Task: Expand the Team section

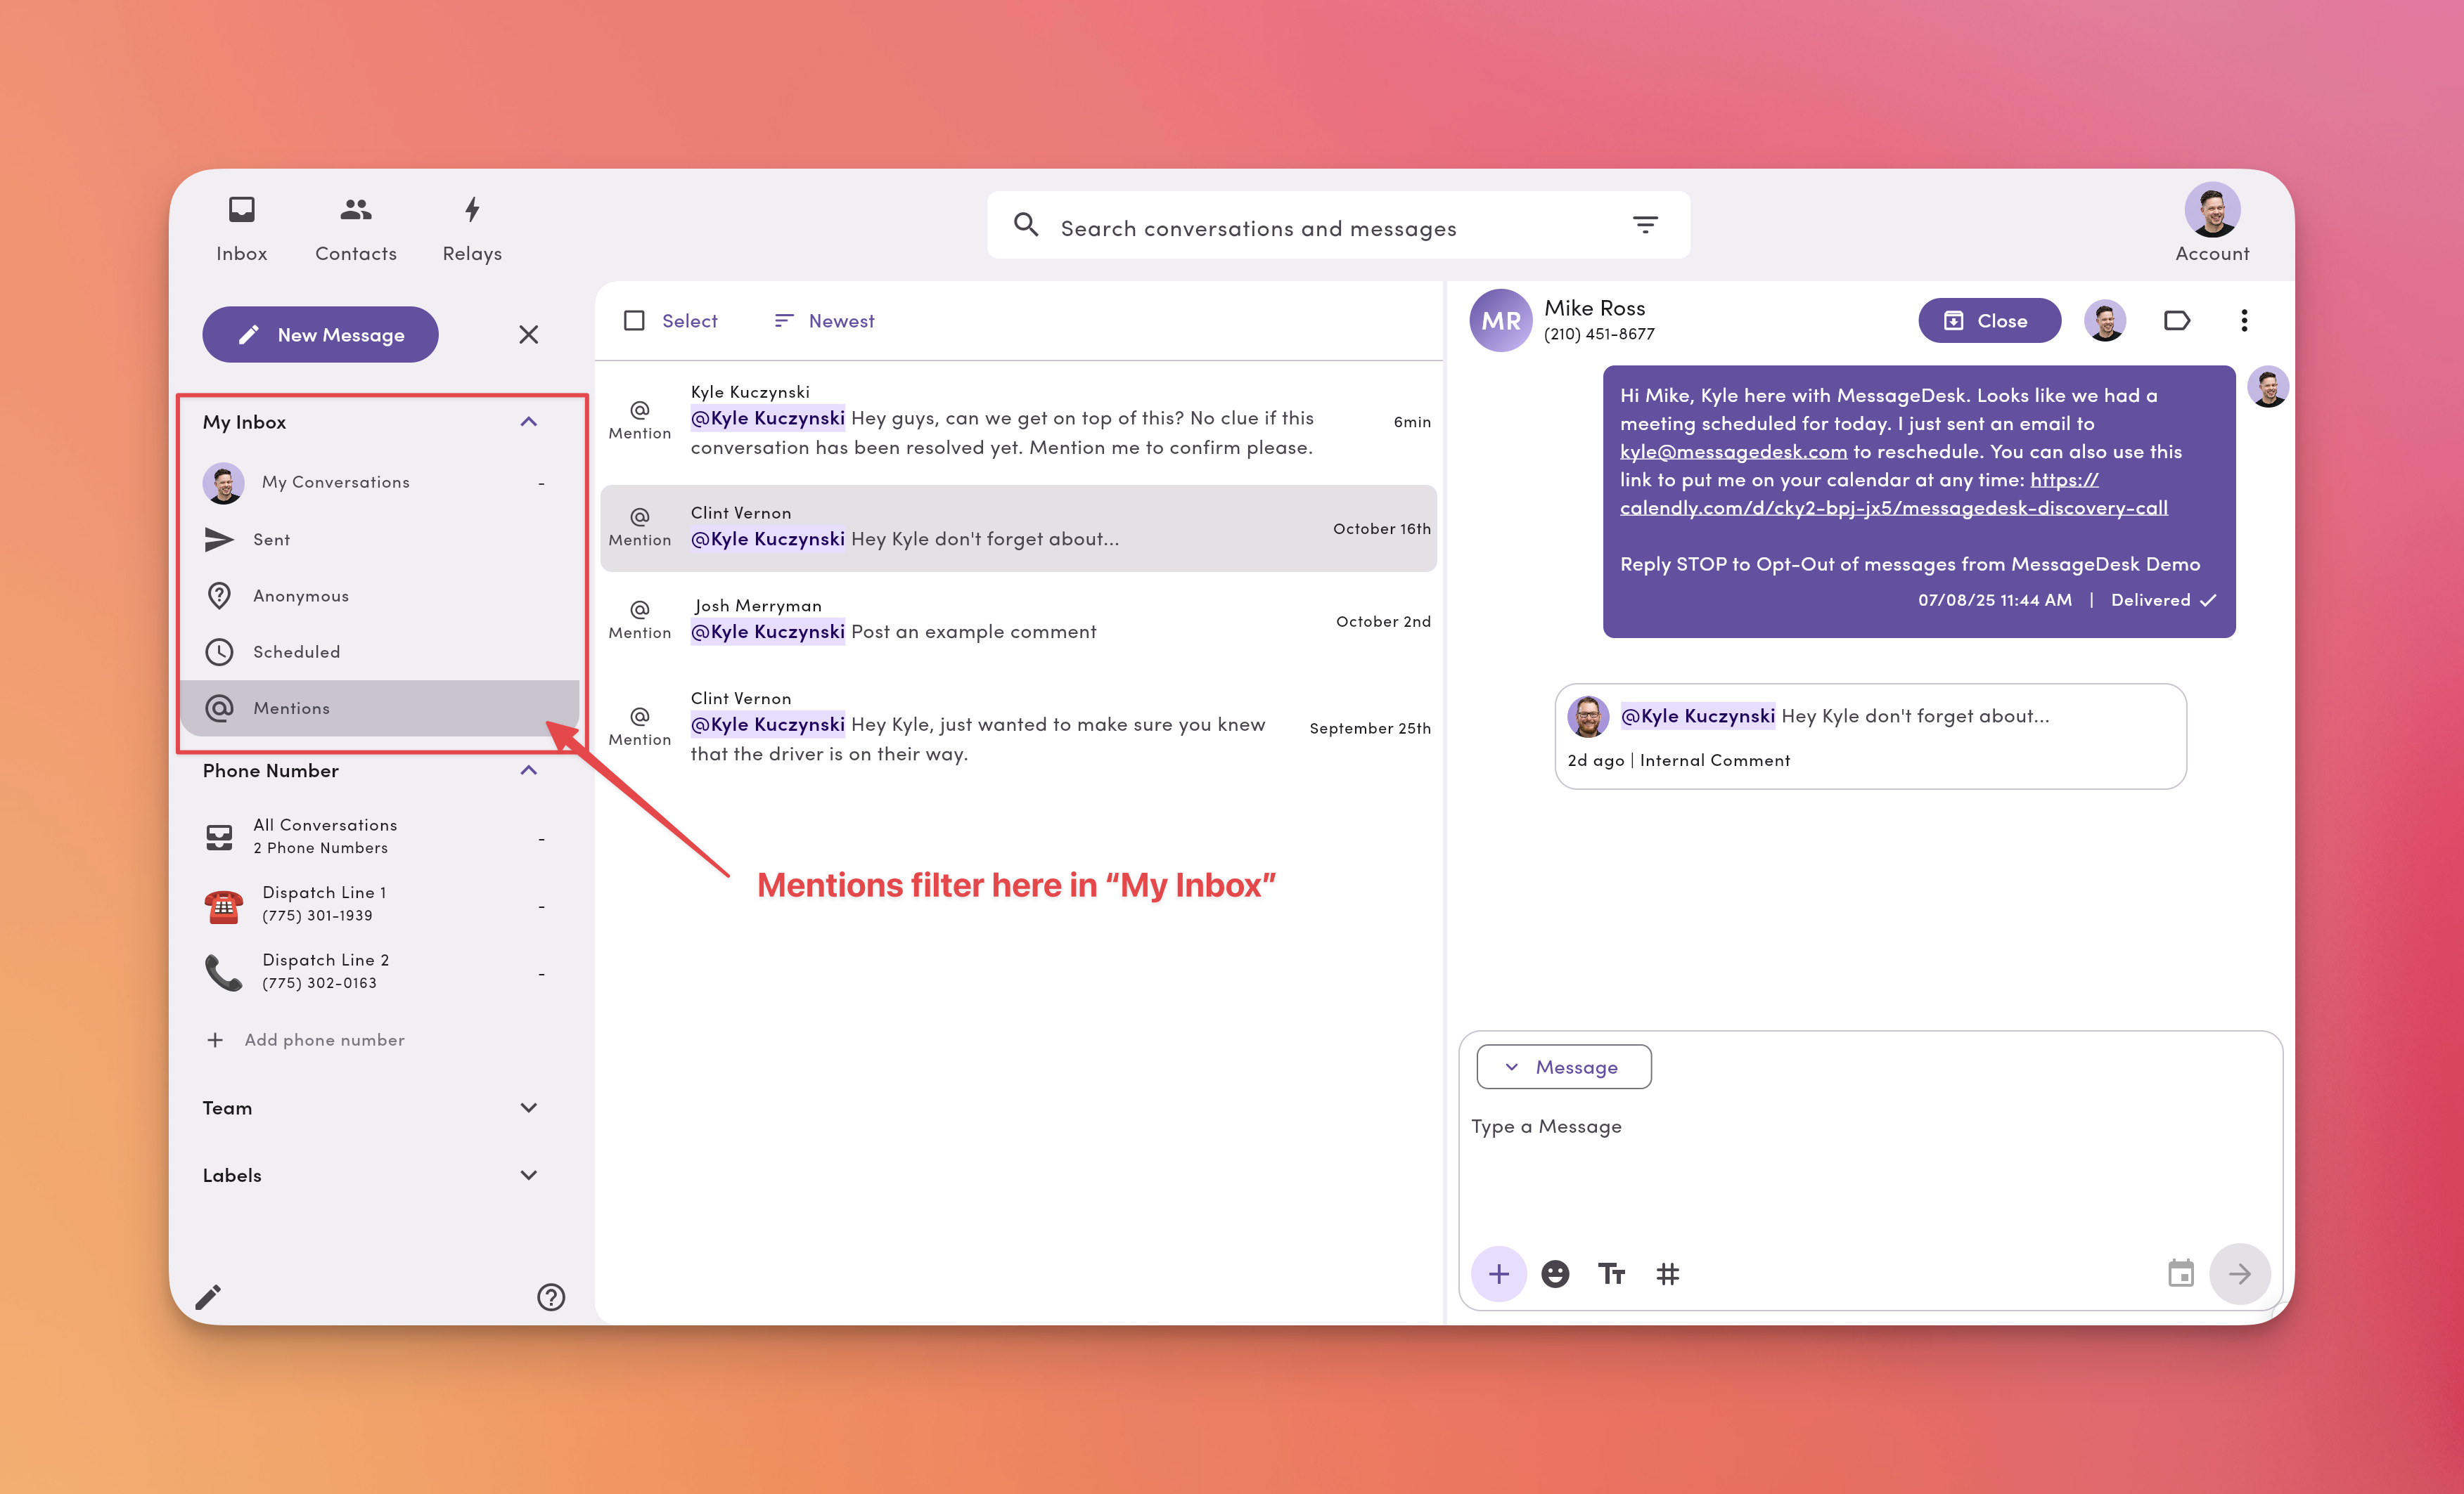Action: pyautogui.click(x=529, y=1107)
